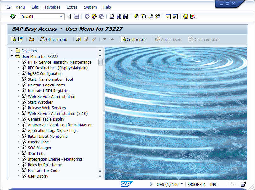The width and height of the screenshot is (255, 190).
Task: Click the Change Favorites pencil icon
Action: [x=94, y=39]
